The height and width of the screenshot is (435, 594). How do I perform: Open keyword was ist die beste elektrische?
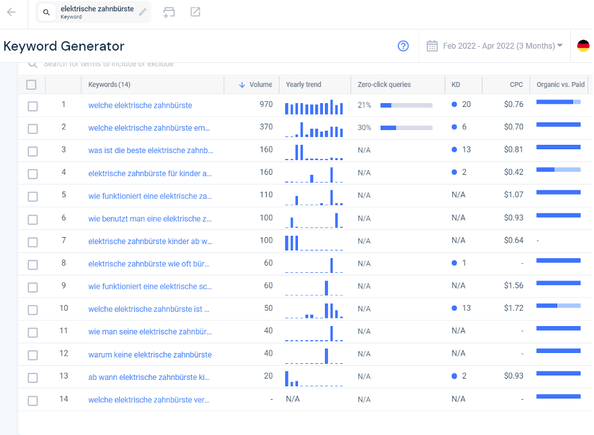point(151,151)
